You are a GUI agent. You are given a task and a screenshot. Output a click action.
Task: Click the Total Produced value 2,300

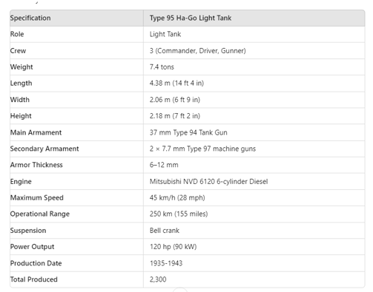tap(158, 279)
